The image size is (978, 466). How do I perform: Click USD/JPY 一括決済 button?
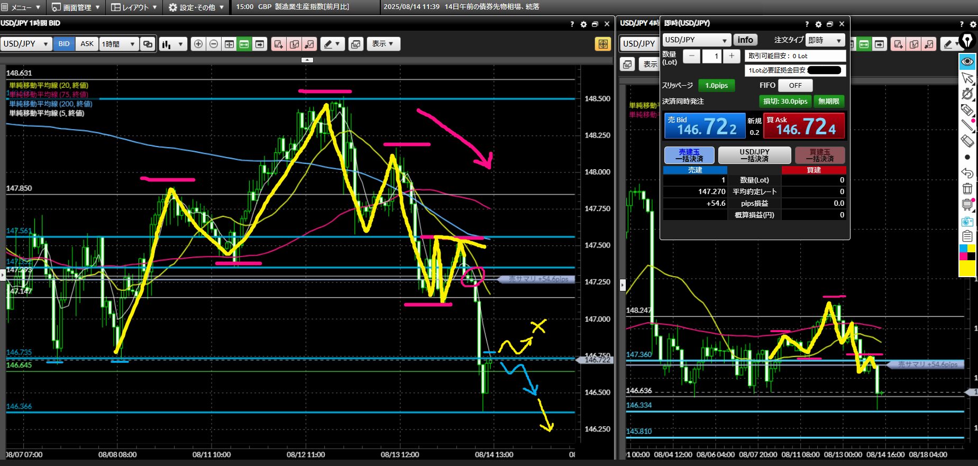tap(755, 156)
